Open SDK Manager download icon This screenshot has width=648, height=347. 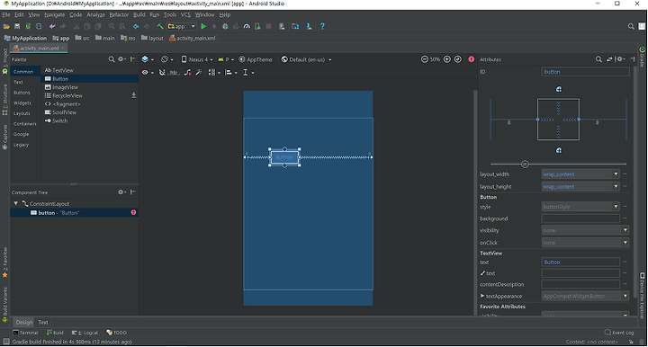click(309, 26)
